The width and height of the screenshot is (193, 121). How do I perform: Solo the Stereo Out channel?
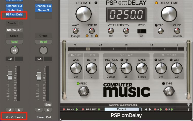tap(47, 110)
